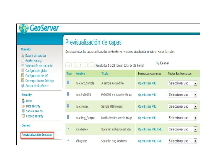This screenshot has width=218, height=163.
Task: Open Configuración global in sidebar
Action: coord(36,71)
